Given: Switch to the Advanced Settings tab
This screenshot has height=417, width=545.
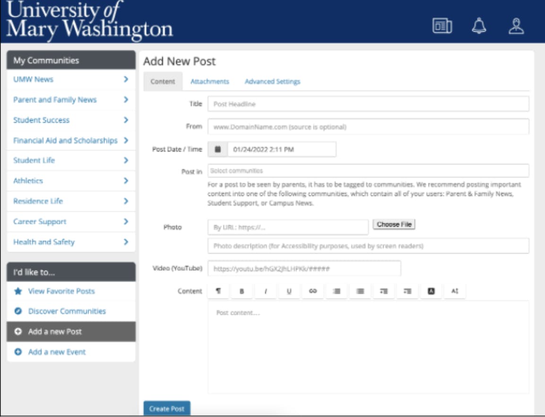Looking at the screenshot, I should 272,81.
